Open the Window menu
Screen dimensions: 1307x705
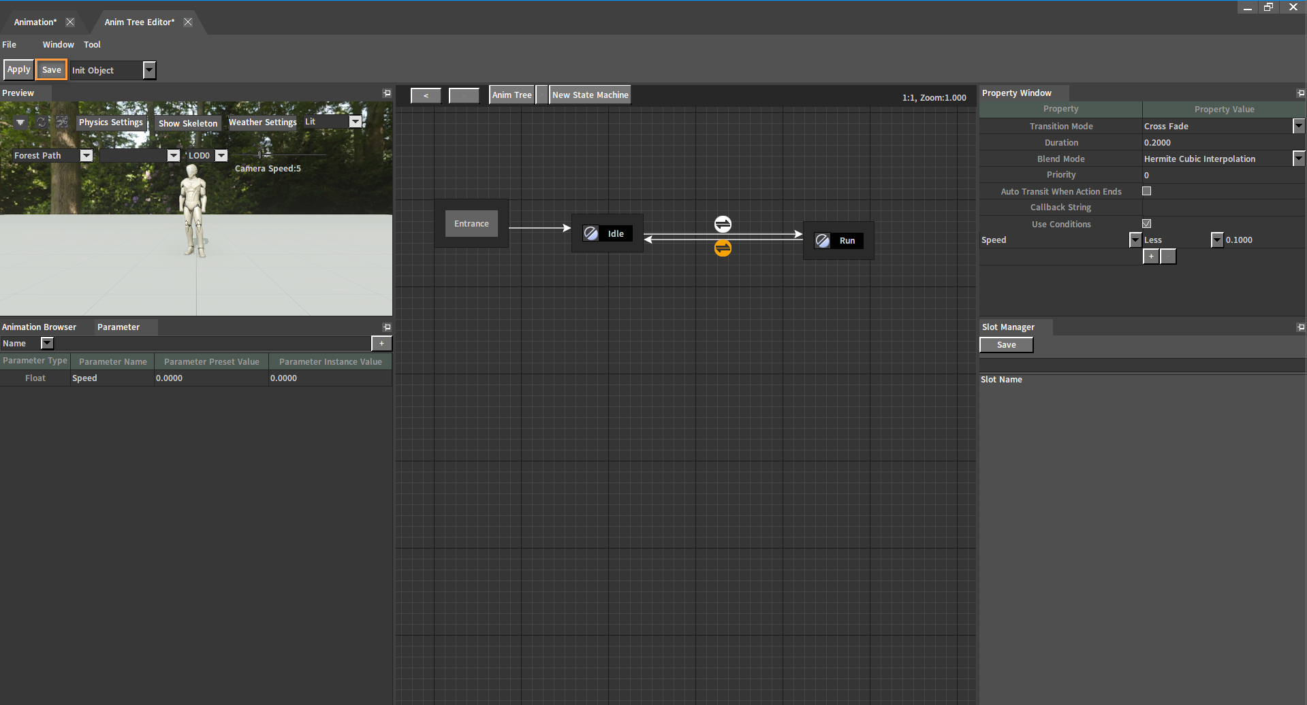coord(59,45)
